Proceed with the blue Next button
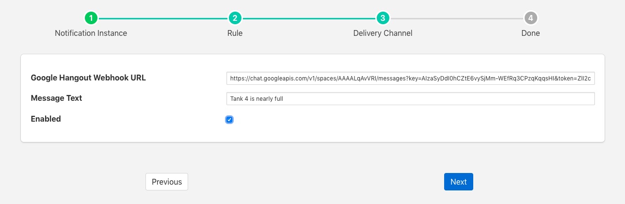The width and height of the screenshot is (625, 204). [x=458, y=182]
